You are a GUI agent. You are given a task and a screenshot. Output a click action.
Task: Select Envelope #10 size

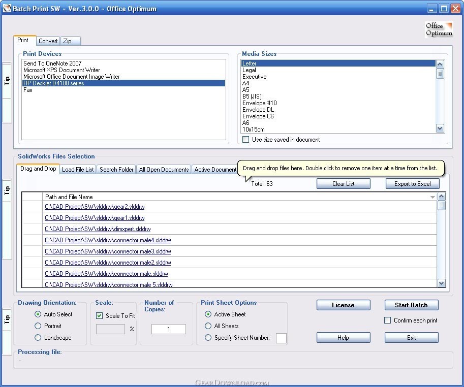point(338,103)
